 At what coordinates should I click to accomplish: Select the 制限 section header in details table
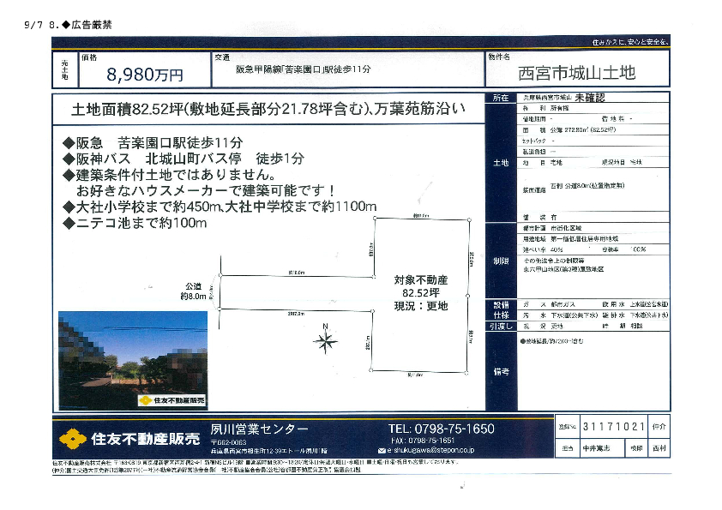click(x=501, y=259)
